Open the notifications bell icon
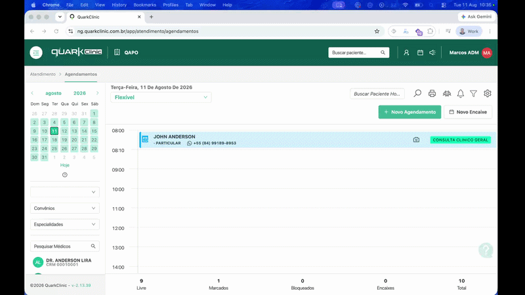Screen dimensions: 525x295 click(x=461, y=94)
